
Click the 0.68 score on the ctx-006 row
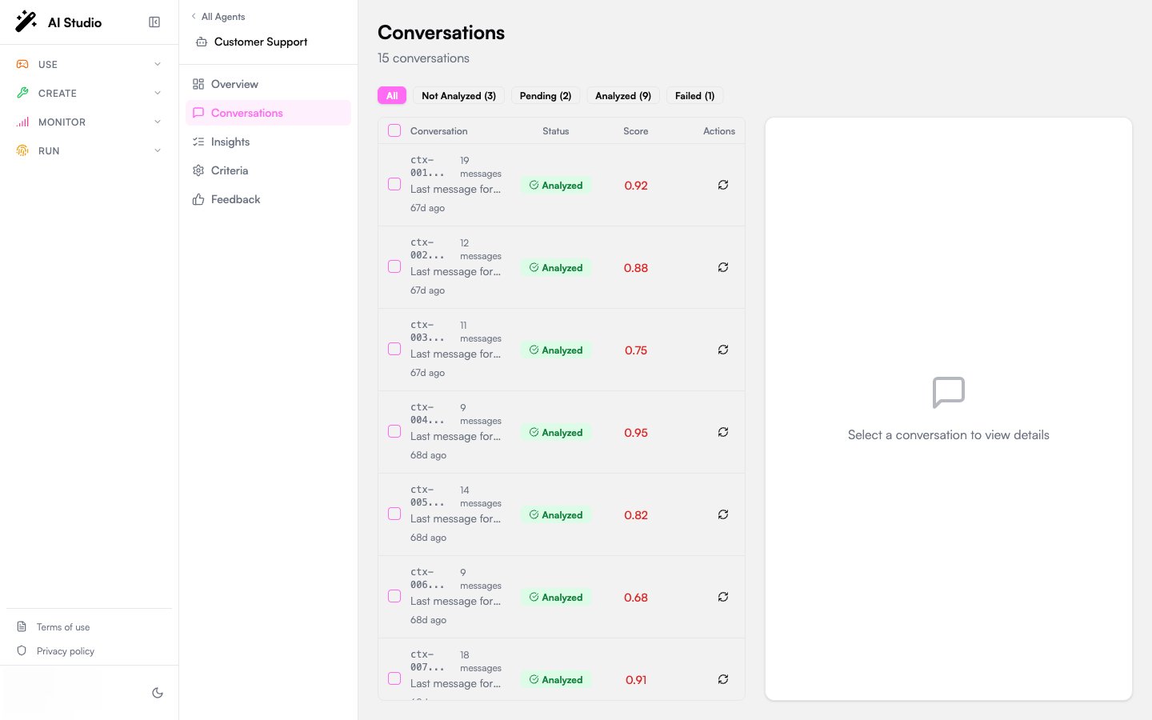[636, 598]
